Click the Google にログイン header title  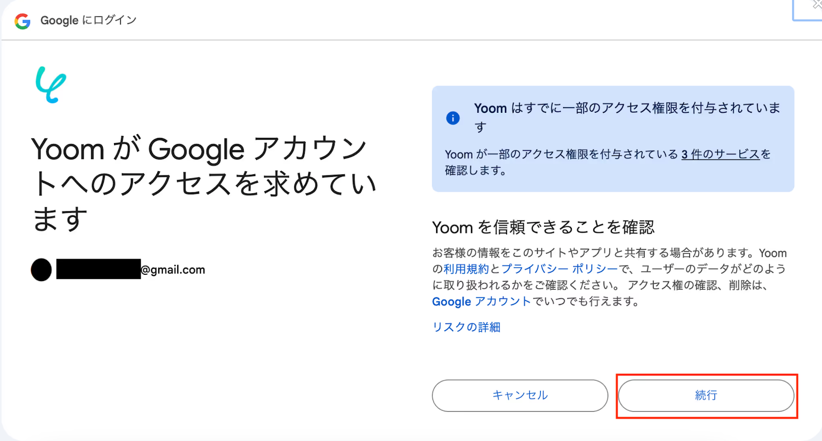(88, 21)
